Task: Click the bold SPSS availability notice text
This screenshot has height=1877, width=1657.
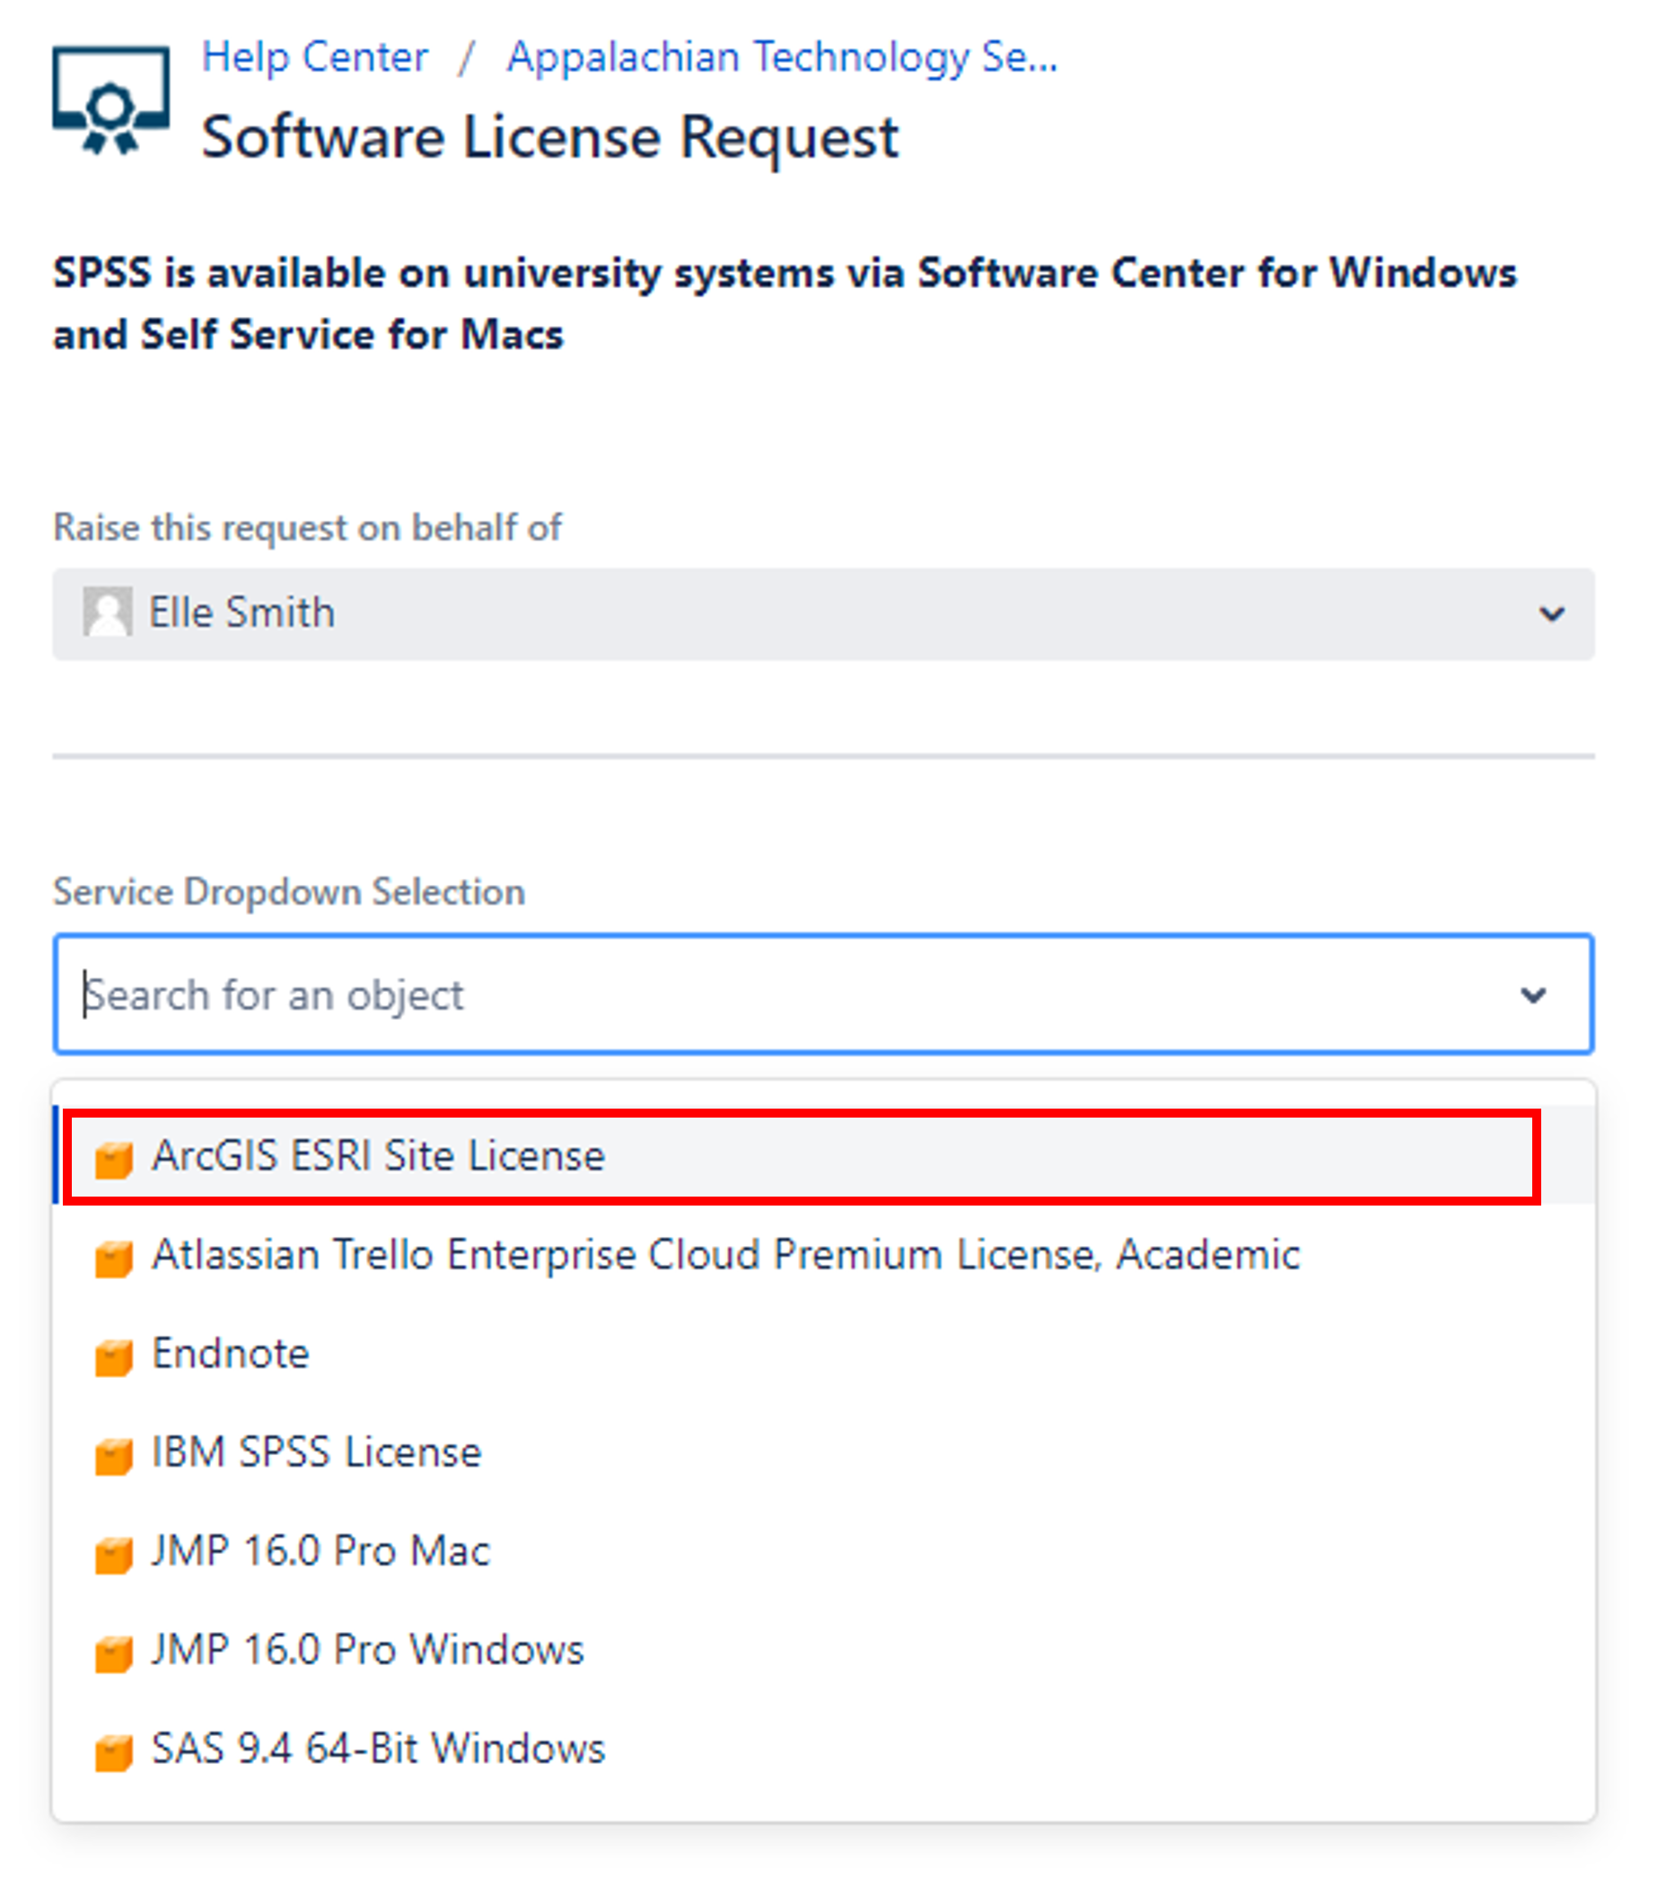Action: [x=785, y=303]
